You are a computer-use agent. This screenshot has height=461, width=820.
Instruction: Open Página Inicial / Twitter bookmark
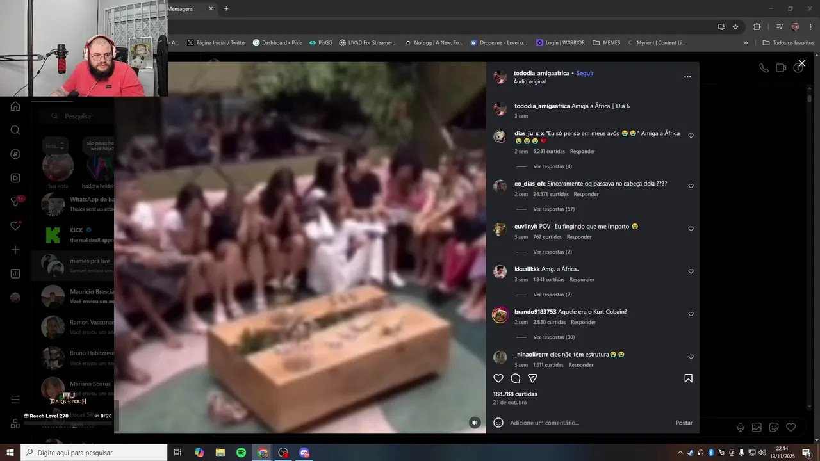216,43
